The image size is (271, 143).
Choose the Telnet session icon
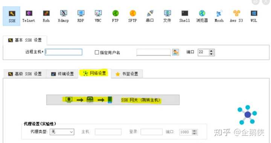[29, 16]
